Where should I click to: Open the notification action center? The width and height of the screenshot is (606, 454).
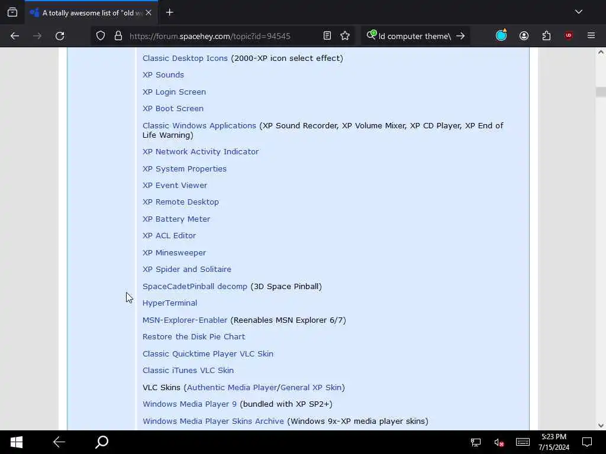tap(587, 442)
